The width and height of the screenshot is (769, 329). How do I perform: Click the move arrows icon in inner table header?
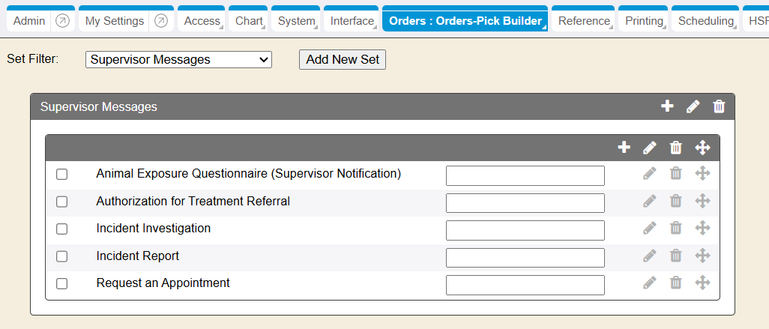[x=702, y=148]
